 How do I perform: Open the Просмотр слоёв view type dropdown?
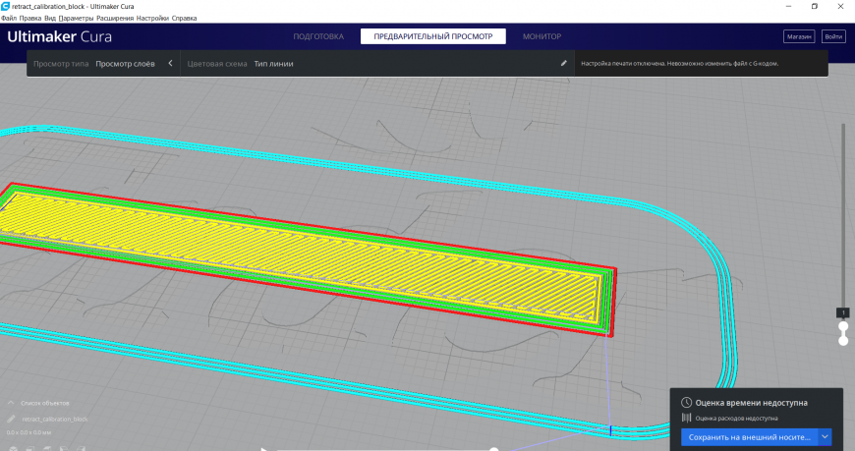coord(126,64)
